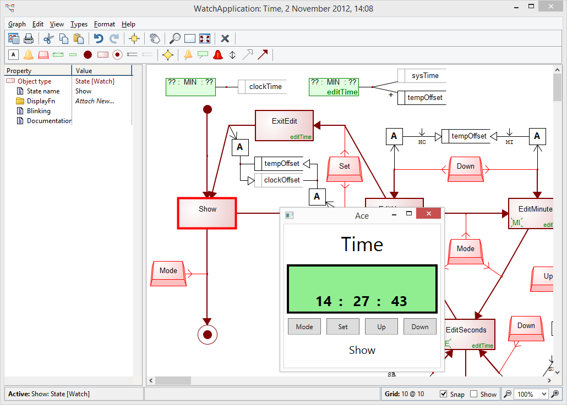Image resolution: width=567 pixels, height=405 pixels.
Task: Select the red alarm bell tool
Action: point(218,54)
